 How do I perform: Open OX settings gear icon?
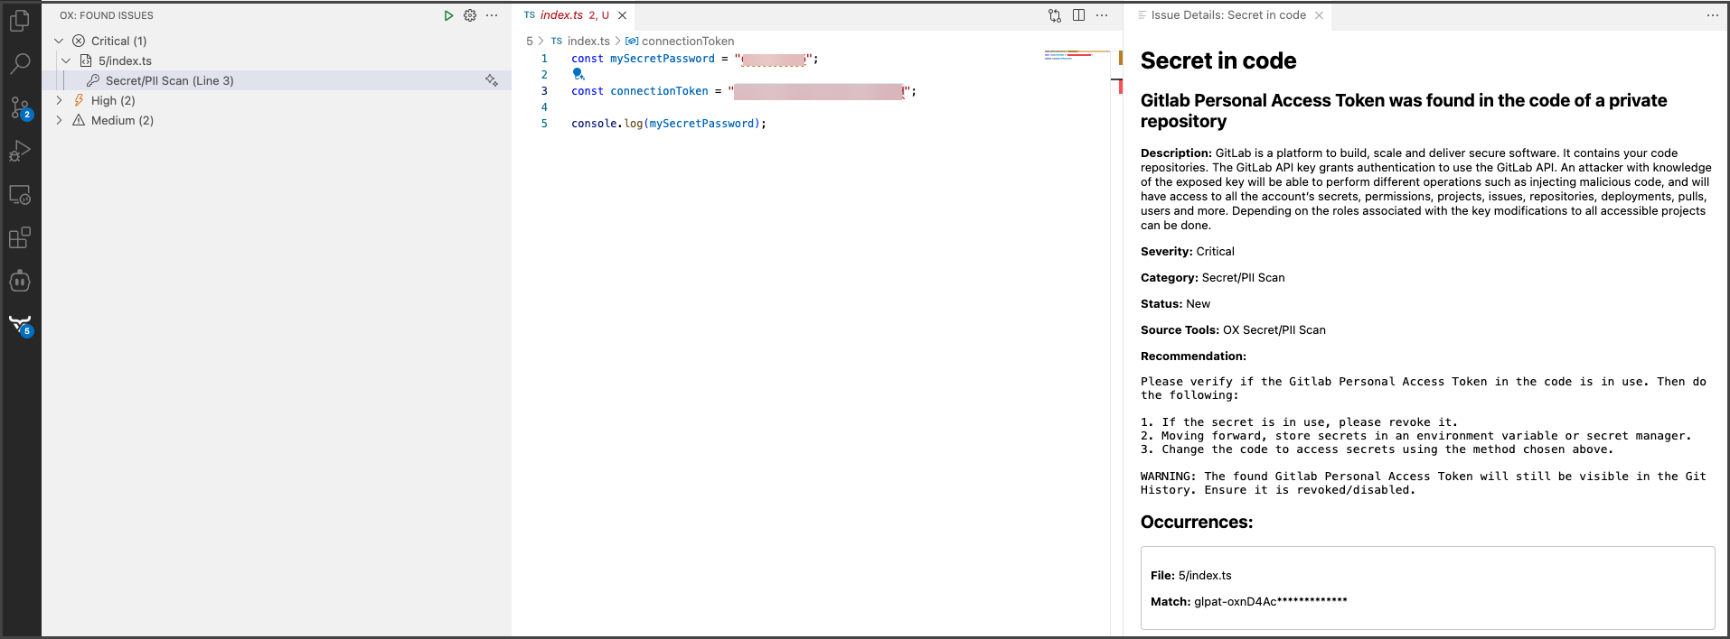(470, 15)
